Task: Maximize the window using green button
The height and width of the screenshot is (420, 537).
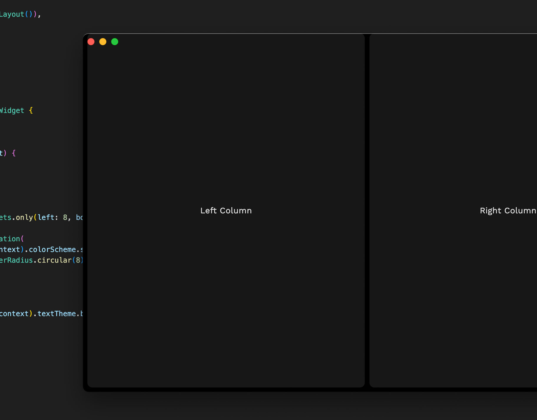Action: click(x=115, y=42)
